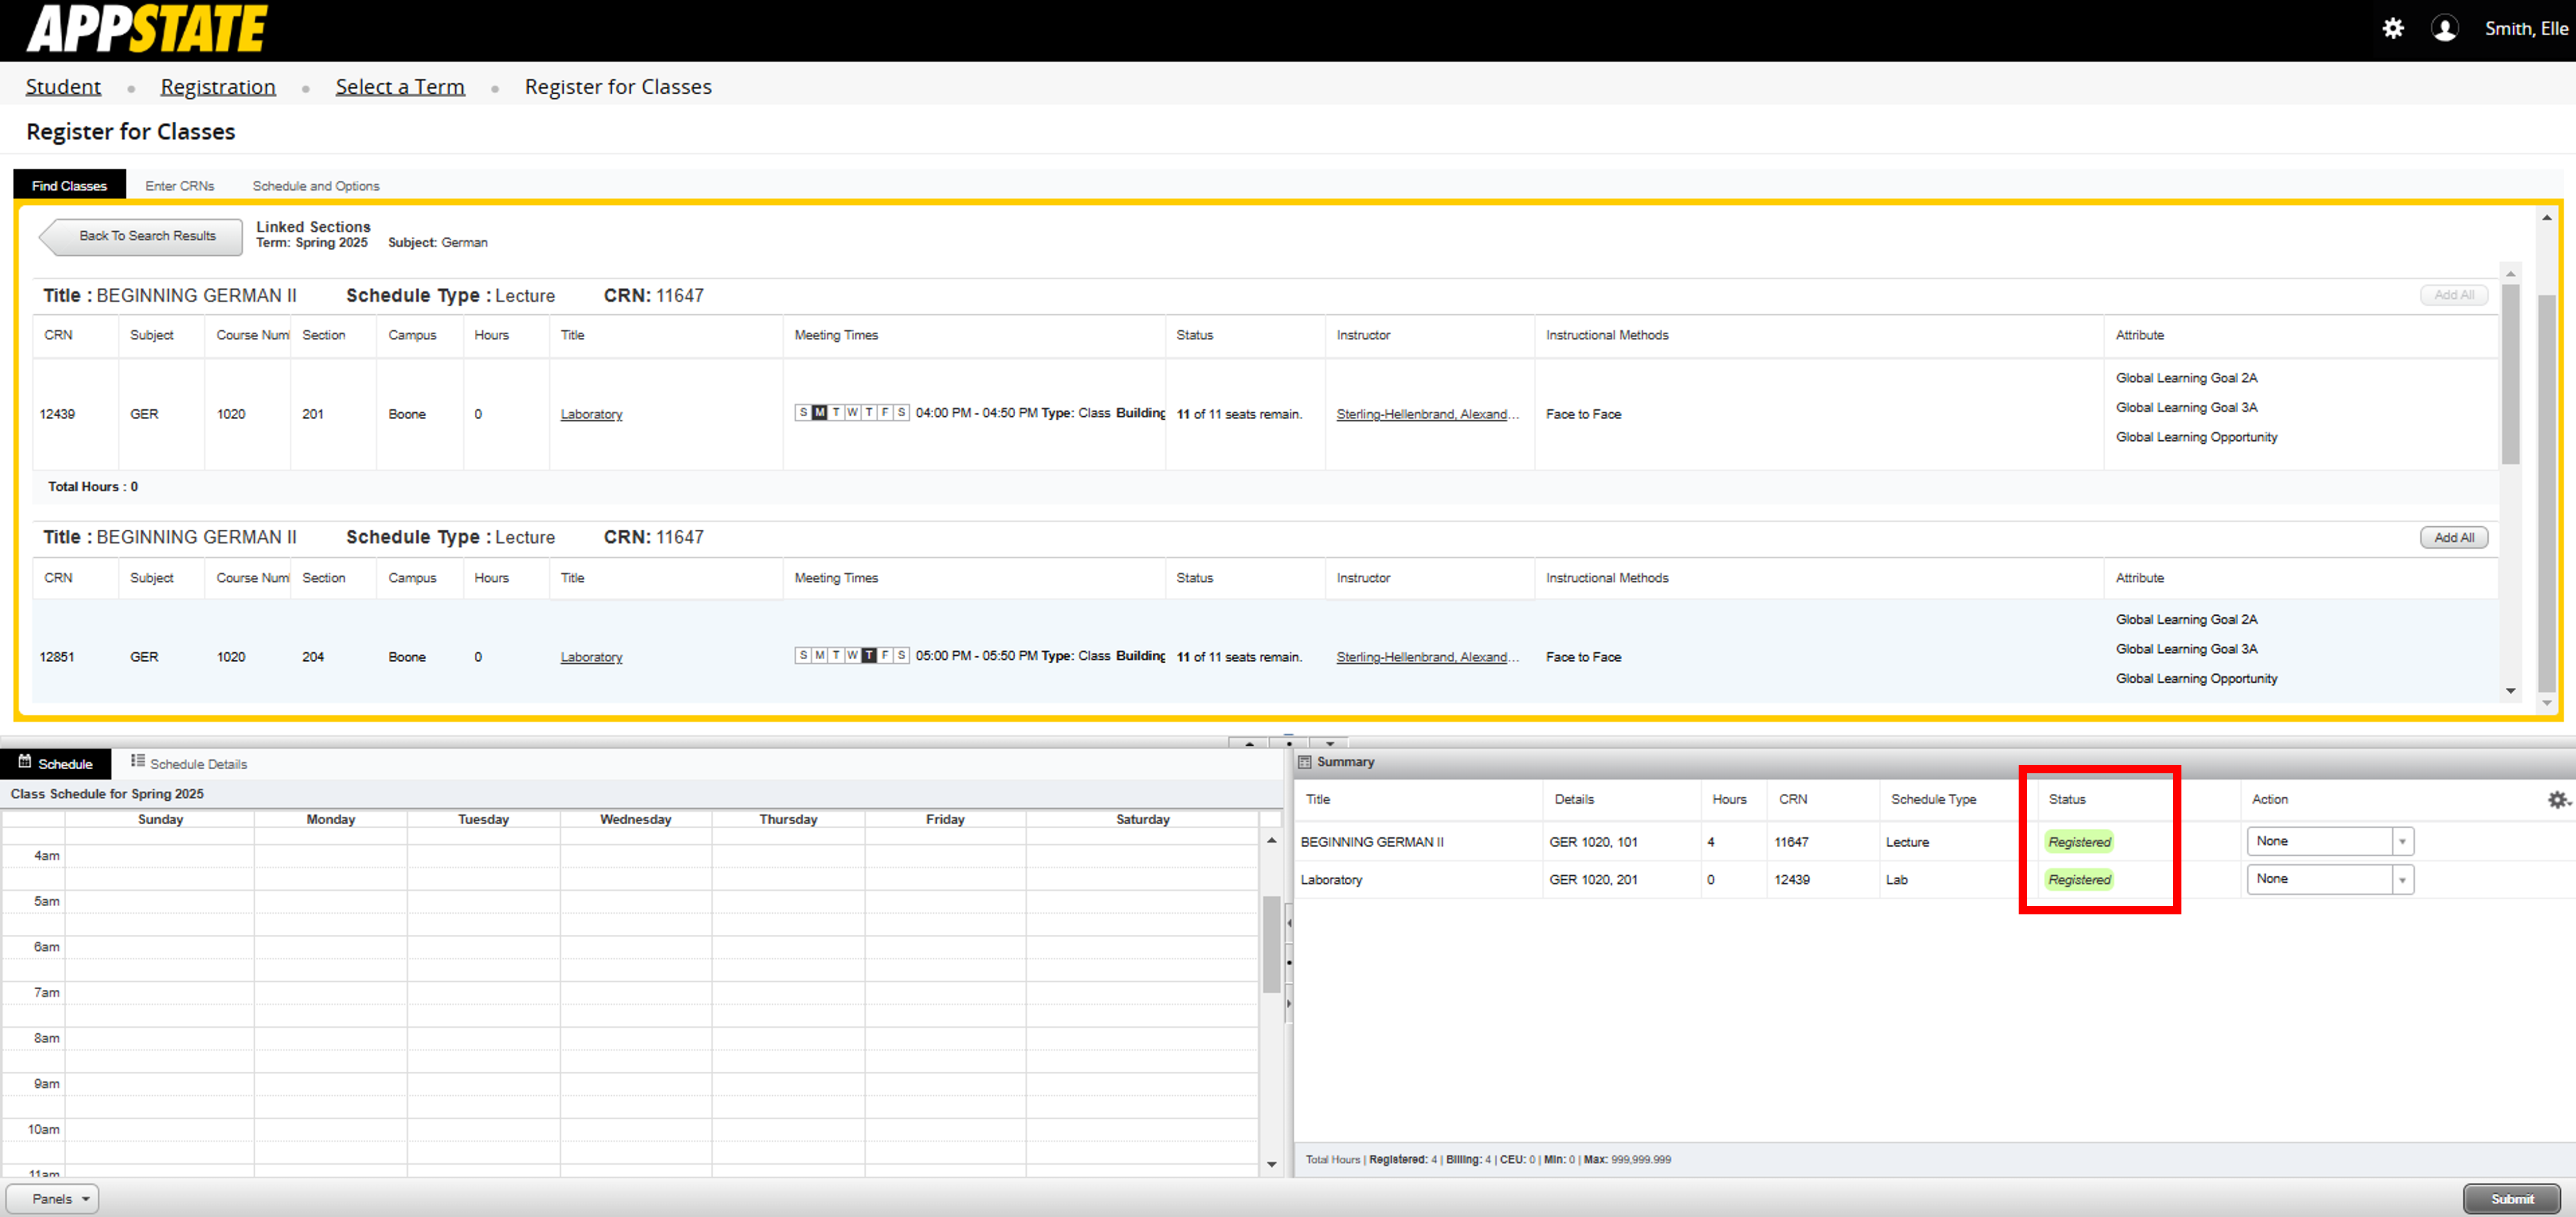Viewport: 2576px width, 1217px height.
Task: Open Schedule and Options tab
Action: 316,186
